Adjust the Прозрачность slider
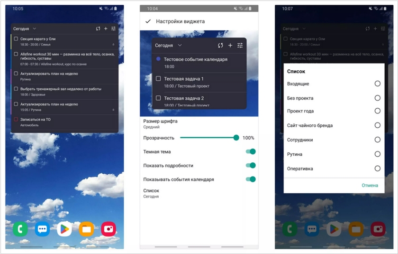Viewport: 398px width, 254px height. [236, 138]
